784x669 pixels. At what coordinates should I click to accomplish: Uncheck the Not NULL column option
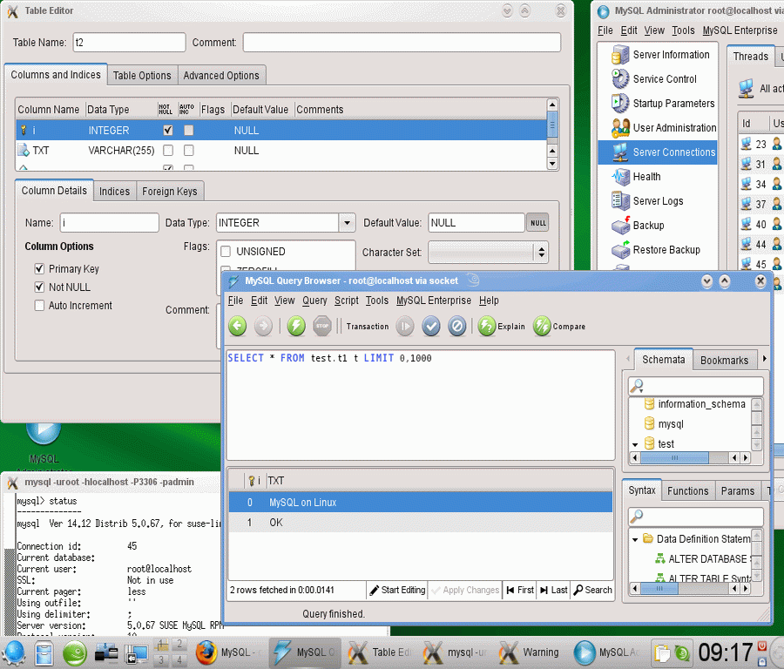(39, 287)
